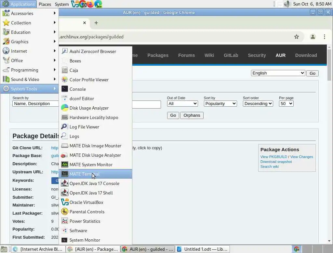Click Edge Dev launcher in top panel
Image resolution: width=333 pixels, height=253 pixels.
point(98,4)
